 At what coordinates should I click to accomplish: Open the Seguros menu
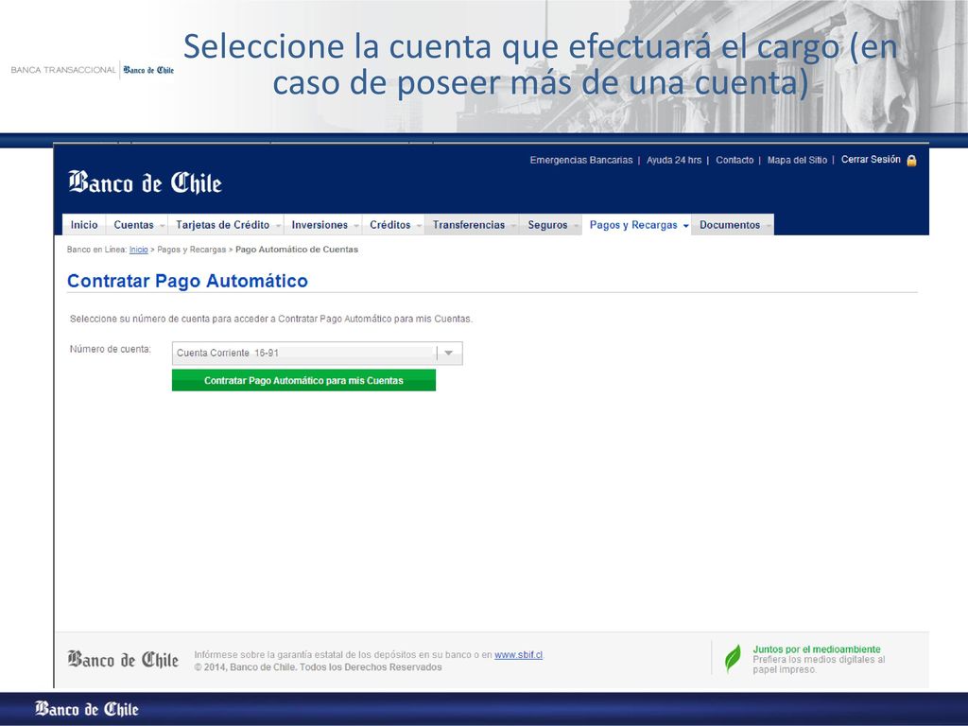(x=551, y=225)
